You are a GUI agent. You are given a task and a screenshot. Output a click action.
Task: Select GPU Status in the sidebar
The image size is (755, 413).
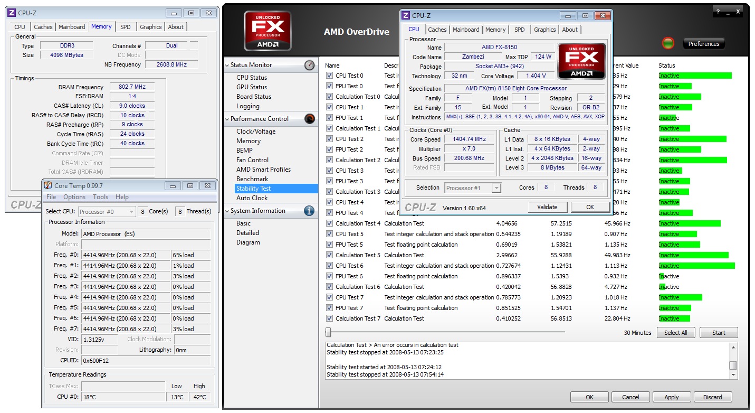coord(252,87)
